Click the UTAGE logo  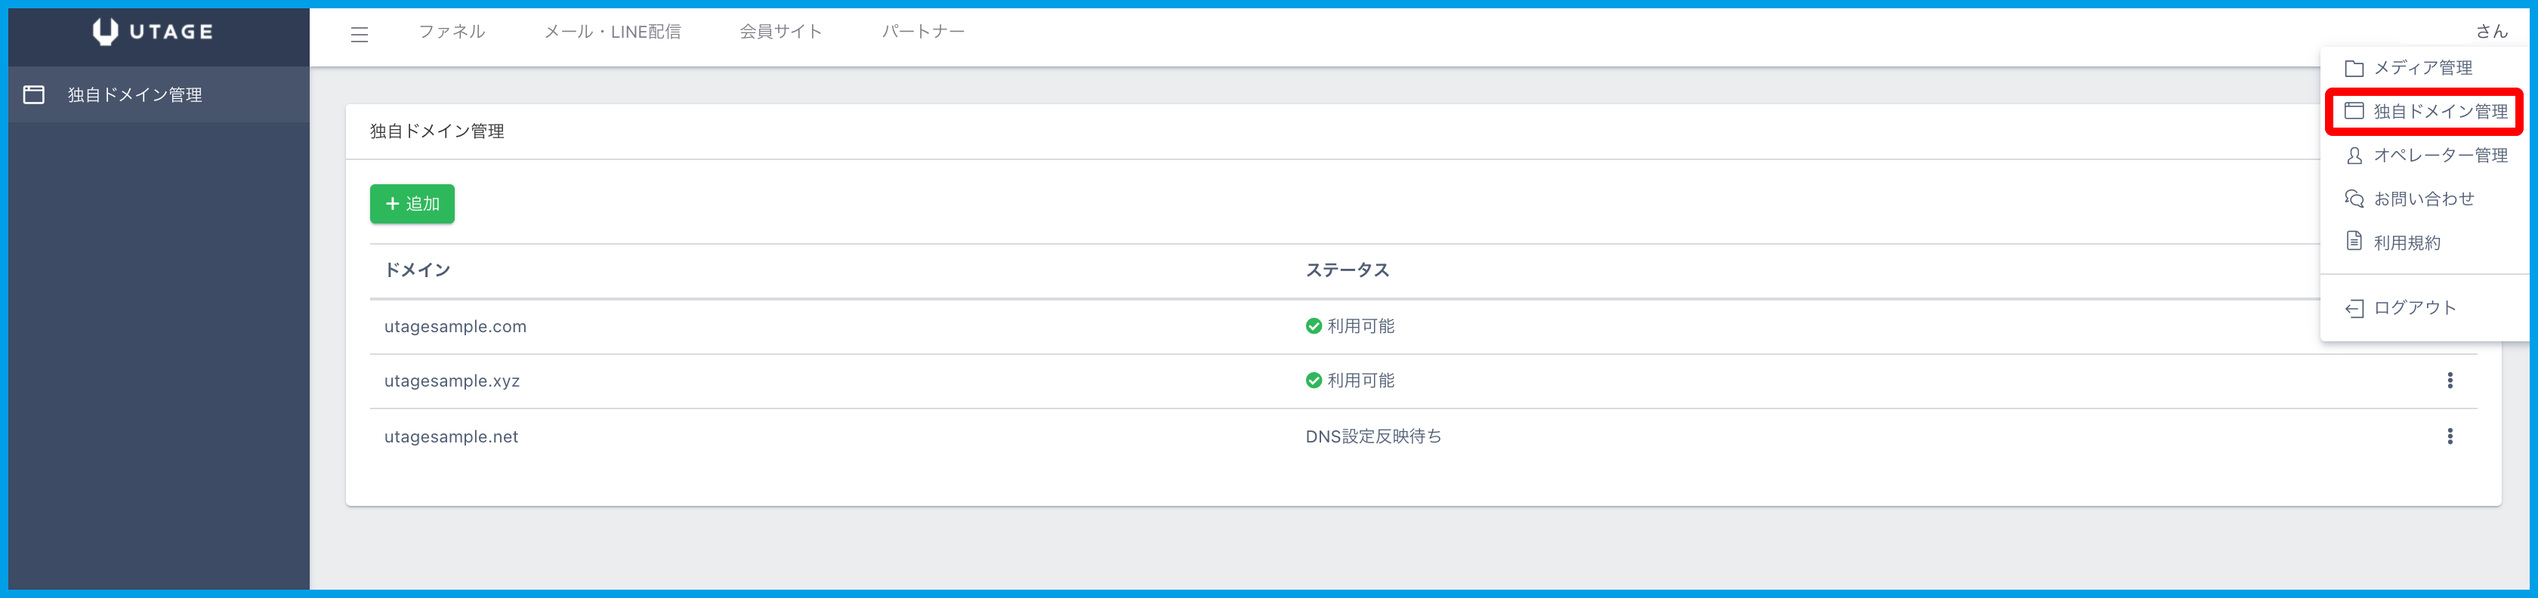153,32
